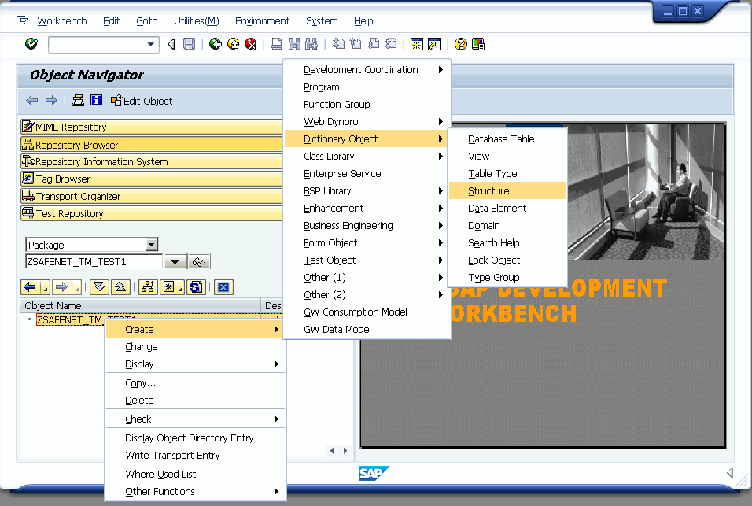
Task: Click the Object Navigator forward arrow
Action: 51,100
